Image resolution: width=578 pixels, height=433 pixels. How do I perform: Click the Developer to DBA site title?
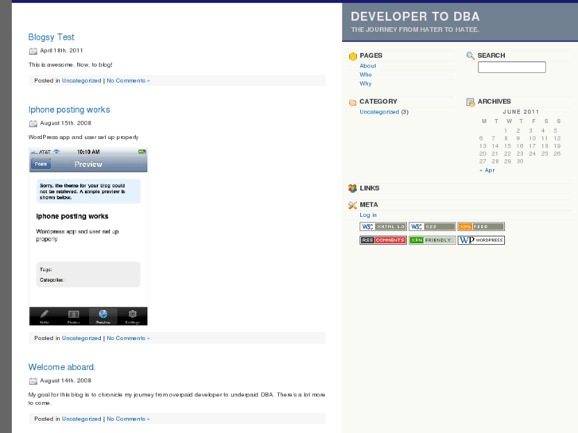pyautogui.click(x=415, y=17)
